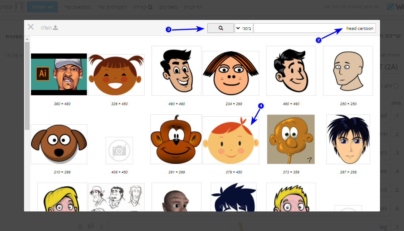The height and width of the screenshot is (231, 404).
Task: Click the dialog vertical scrollbar thumb
Action: point(27,86)
